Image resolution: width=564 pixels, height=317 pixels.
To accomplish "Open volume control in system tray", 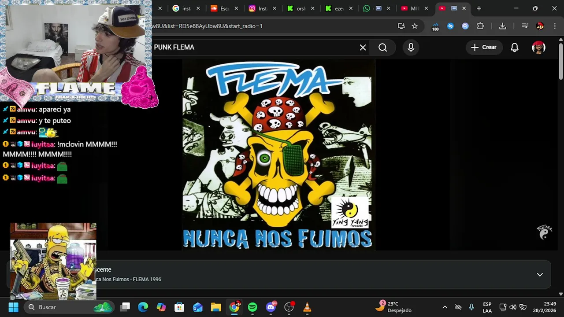I will point(513,307).
